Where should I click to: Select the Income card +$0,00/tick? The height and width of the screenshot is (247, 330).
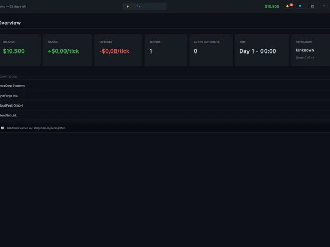(x=68, y=50)
